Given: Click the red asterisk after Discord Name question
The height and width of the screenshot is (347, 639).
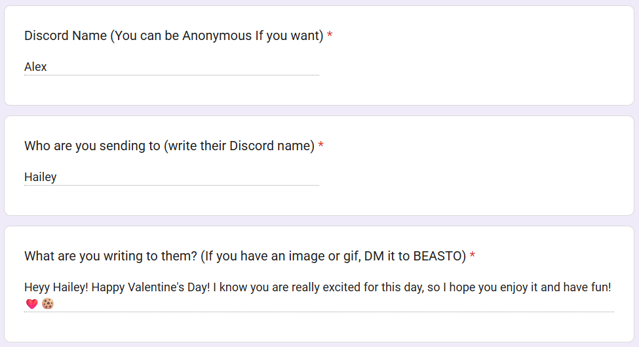Looking at the screenshot, I should [330, 36].
